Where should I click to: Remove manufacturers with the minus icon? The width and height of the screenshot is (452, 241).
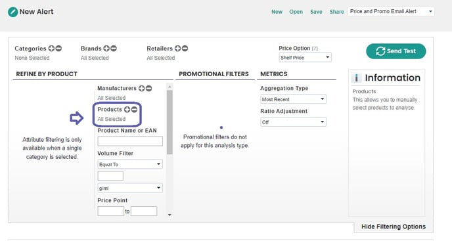pos(148,88)
